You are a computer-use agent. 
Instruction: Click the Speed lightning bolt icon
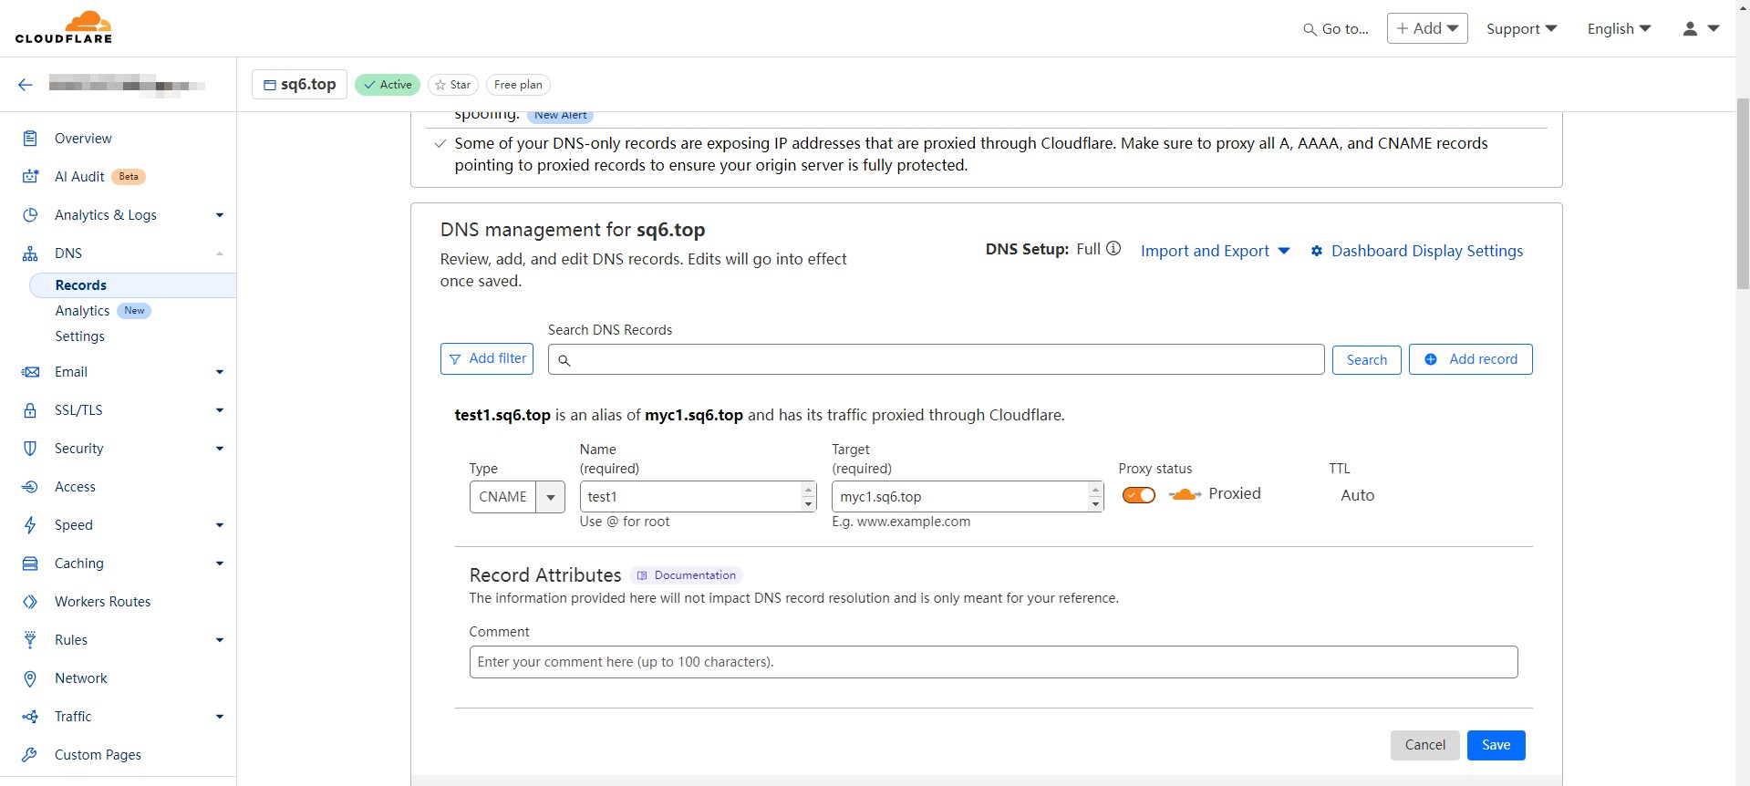point(30,525)
